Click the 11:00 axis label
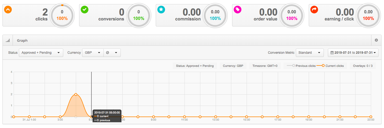The width and height of the screenshot is (384, 128). coord(184,120)
